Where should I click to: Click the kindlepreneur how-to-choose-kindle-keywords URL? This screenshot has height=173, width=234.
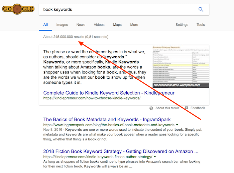pyautogui.click(x=92, y=98)
